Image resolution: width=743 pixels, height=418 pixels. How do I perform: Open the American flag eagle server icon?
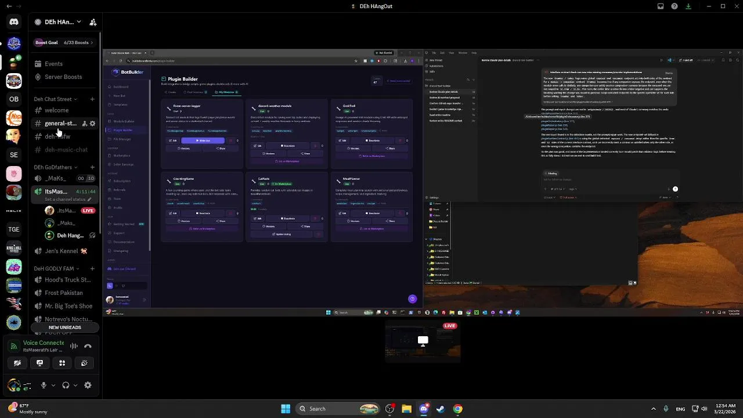[14, 304]
